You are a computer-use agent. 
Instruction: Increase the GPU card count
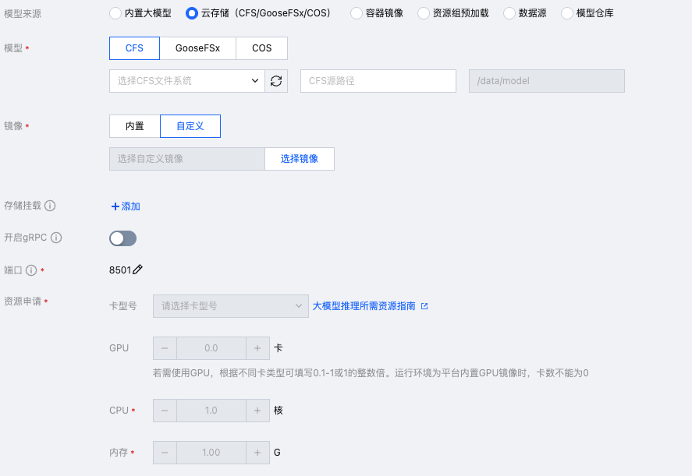[257, 348]
